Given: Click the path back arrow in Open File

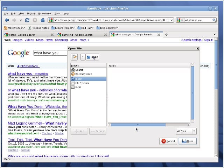Looking at the screenshot, I should click(x=83, y=57).
